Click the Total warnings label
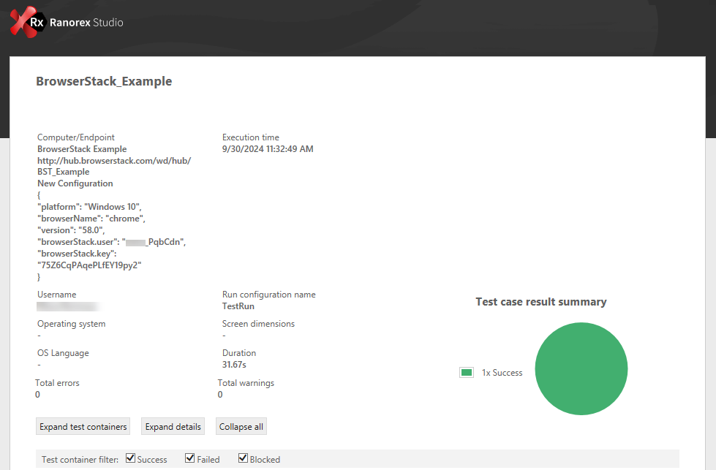This screenshot has height=470, width=716. (246, 383)
